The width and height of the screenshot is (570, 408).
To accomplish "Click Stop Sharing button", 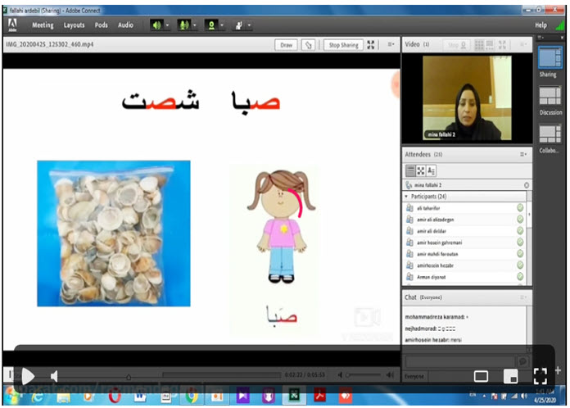I will tap(343, 45).
